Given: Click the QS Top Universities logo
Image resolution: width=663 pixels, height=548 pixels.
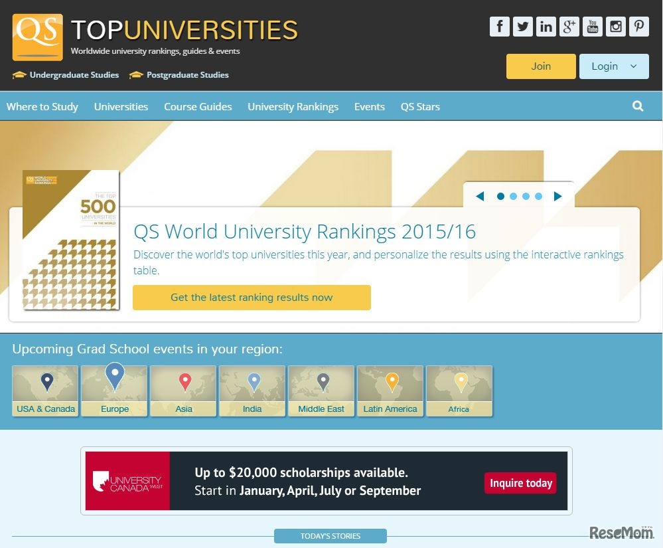Looking at the screenshot, I should [x=155, y=37].
